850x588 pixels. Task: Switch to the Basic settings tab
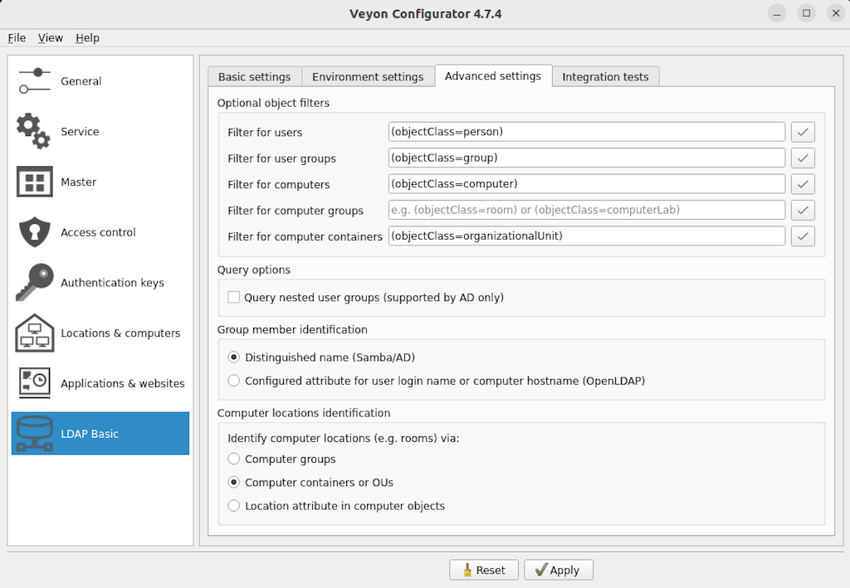(x=254, y=76)
